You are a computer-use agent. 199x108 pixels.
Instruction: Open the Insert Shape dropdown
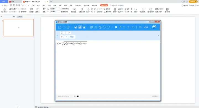click(x=4, y=10)
